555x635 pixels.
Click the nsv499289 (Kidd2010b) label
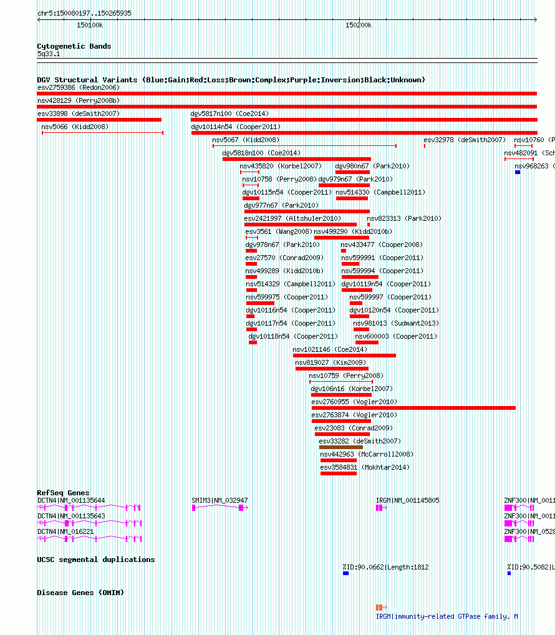tap(284, 271)
